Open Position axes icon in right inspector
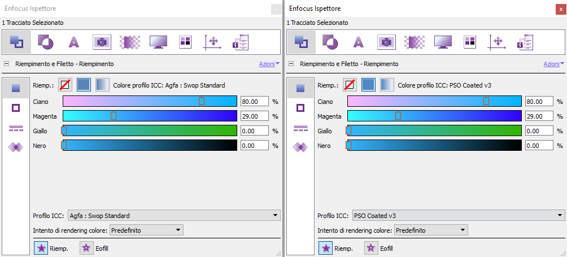This screenshot has width=567, height=257. coord(496,42)
